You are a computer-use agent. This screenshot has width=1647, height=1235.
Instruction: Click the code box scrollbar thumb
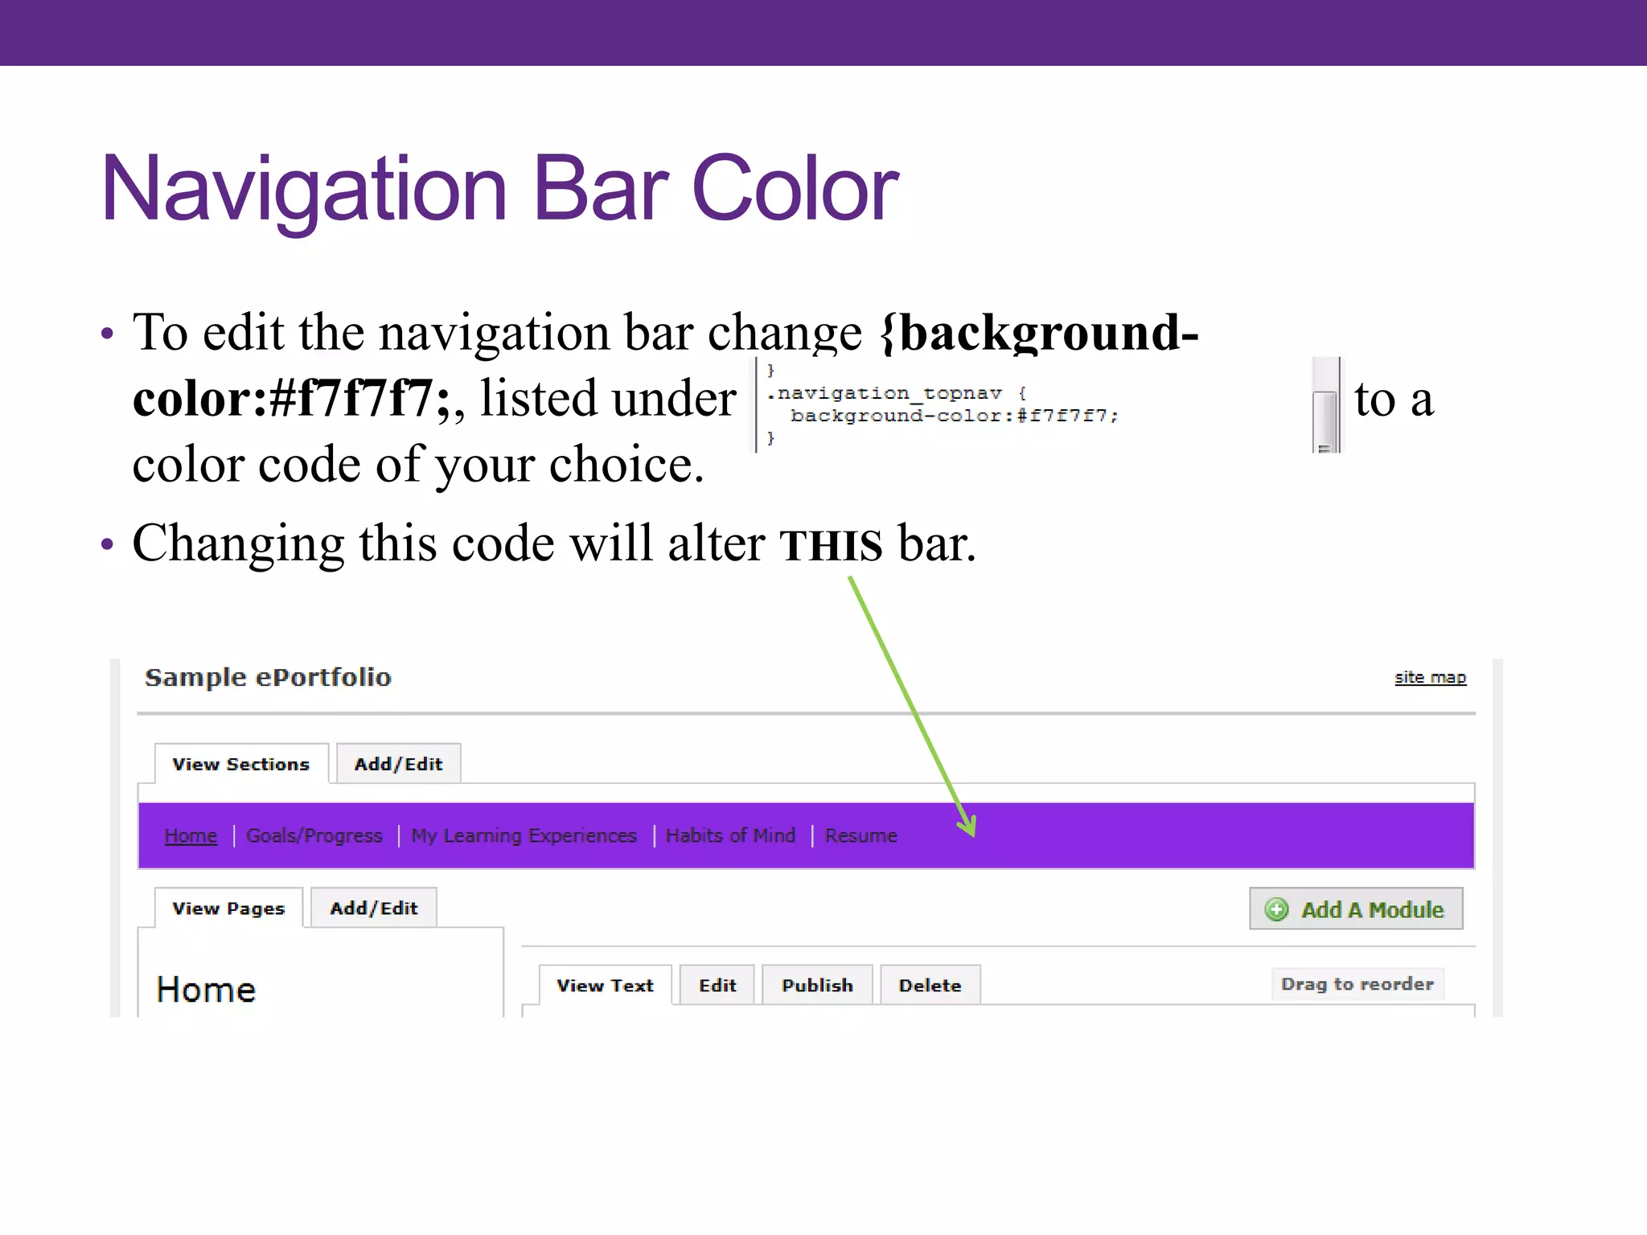click(x=1325, y=422)
